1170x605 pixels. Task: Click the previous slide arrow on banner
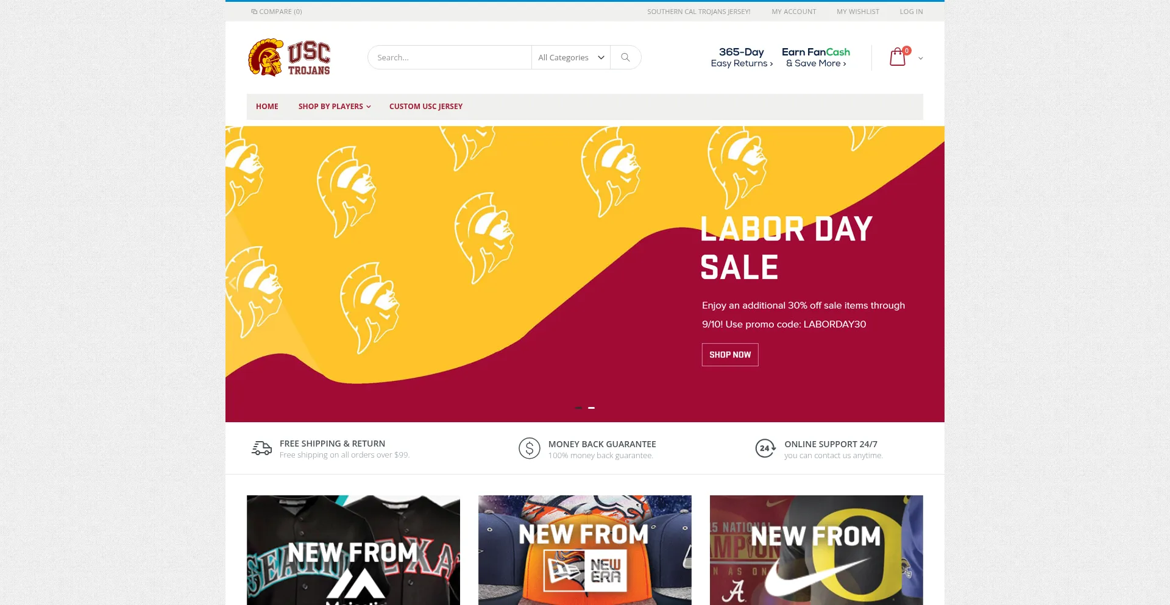(232, 282)
